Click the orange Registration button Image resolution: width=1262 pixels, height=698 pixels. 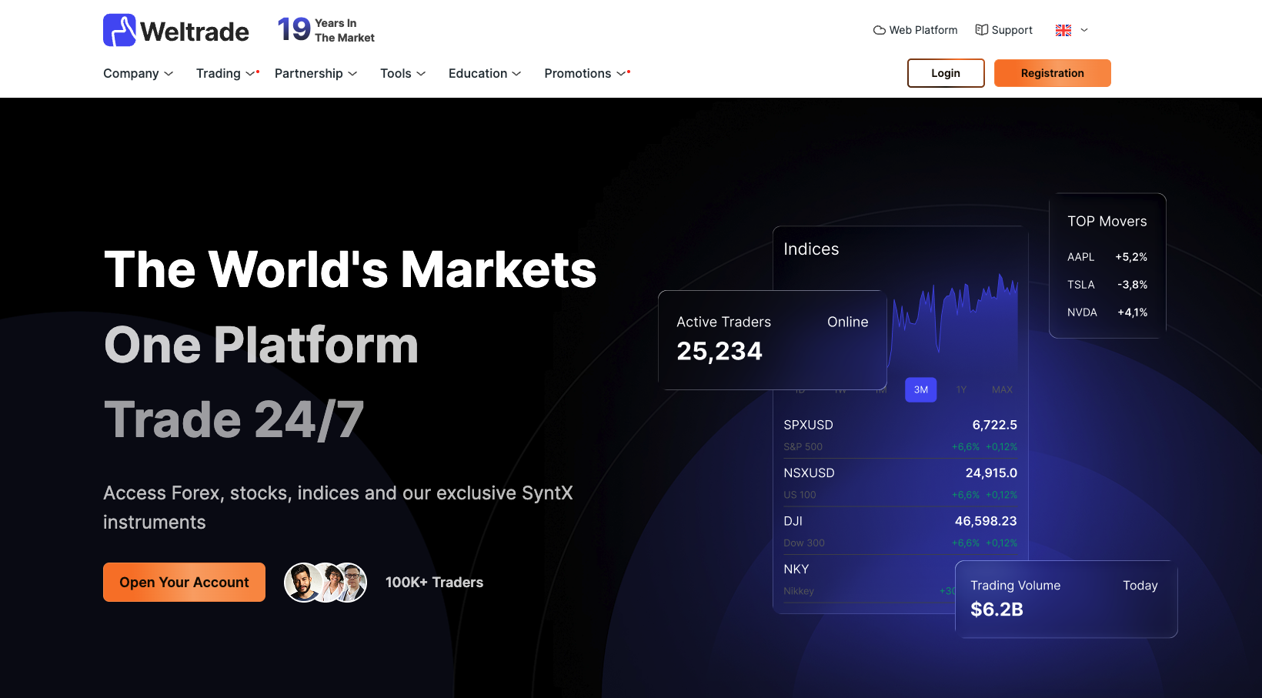point(1053,73)
